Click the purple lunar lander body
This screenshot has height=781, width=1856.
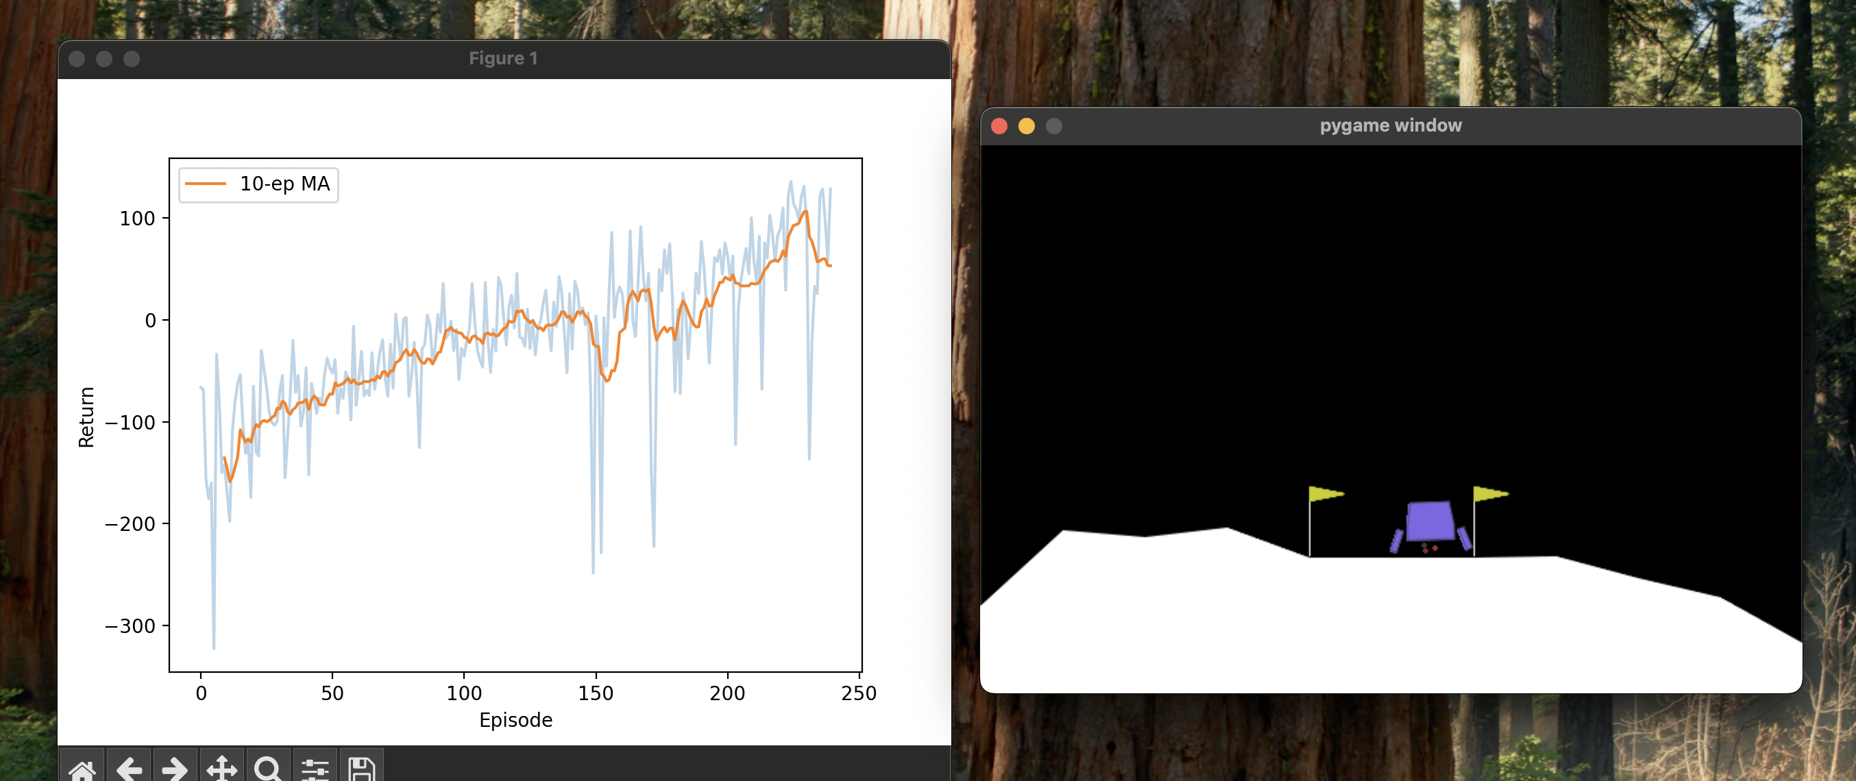pyautogui.click(x=1430, y=520)
